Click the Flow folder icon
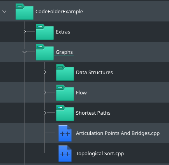169x165 pixels. [65, 93]
